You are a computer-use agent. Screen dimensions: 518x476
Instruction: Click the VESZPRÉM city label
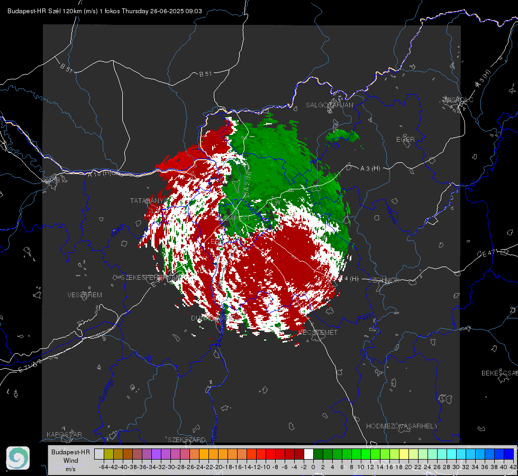pos(85,295)
